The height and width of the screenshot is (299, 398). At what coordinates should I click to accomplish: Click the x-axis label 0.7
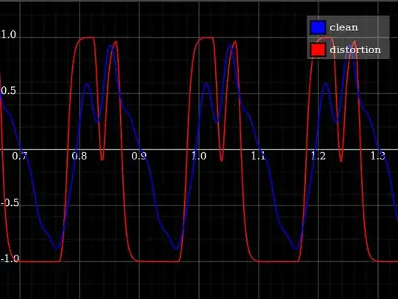[x=20, y=156]
